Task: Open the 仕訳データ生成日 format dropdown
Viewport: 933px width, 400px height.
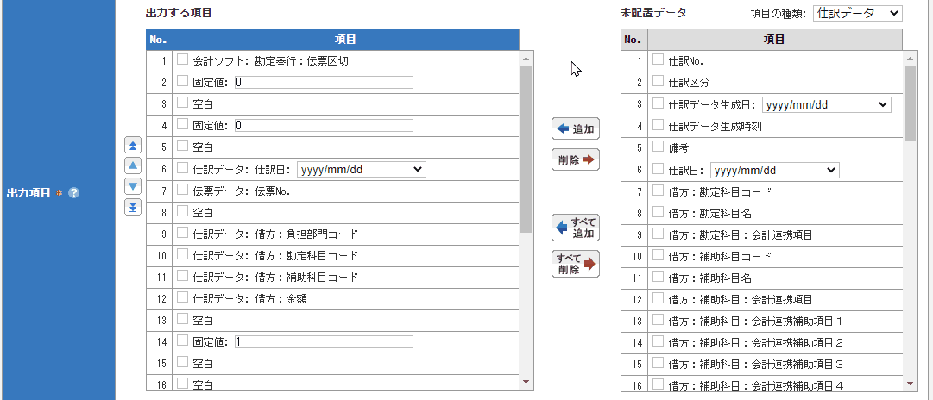Action: coord(826,104)
